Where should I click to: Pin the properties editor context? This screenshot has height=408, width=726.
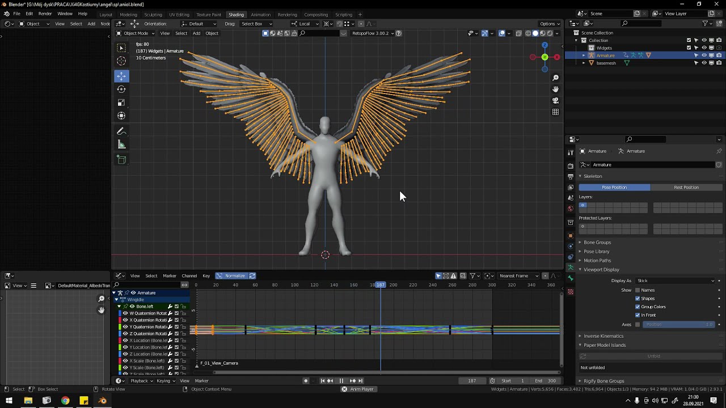coord(719,151)
